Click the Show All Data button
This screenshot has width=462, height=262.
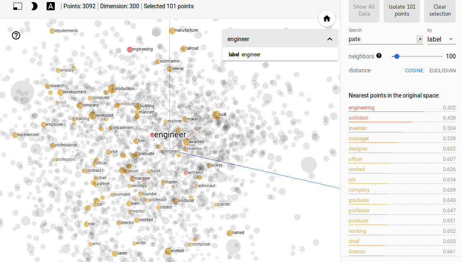tap(364, 10)
